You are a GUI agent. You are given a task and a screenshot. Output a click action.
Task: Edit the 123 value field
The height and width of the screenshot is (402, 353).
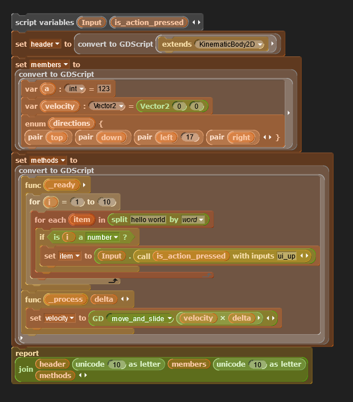tap(104, 89)
